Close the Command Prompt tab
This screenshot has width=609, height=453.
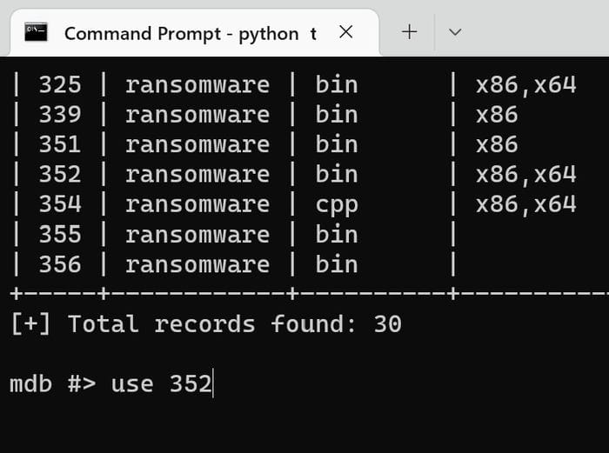[x=345, y=32]
